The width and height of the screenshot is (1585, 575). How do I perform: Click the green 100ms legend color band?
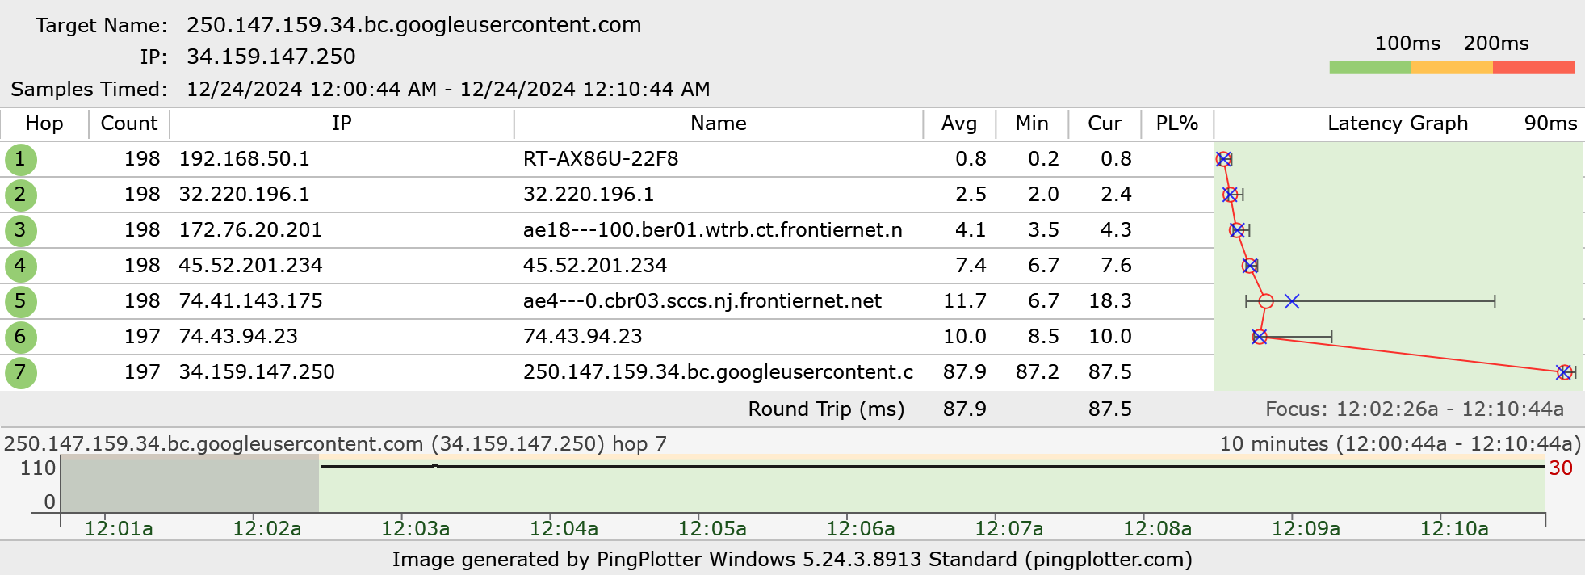point(1370,68)
